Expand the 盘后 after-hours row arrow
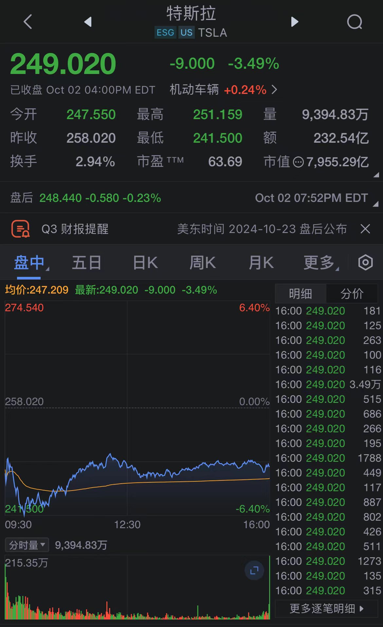The width and height of the screenshot is (383, 627). (376, 204)
